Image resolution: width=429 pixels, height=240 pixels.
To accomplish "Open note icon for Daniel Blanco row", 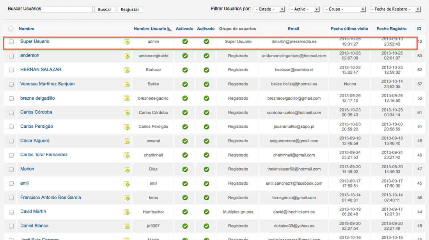I will tap(126, 226).
